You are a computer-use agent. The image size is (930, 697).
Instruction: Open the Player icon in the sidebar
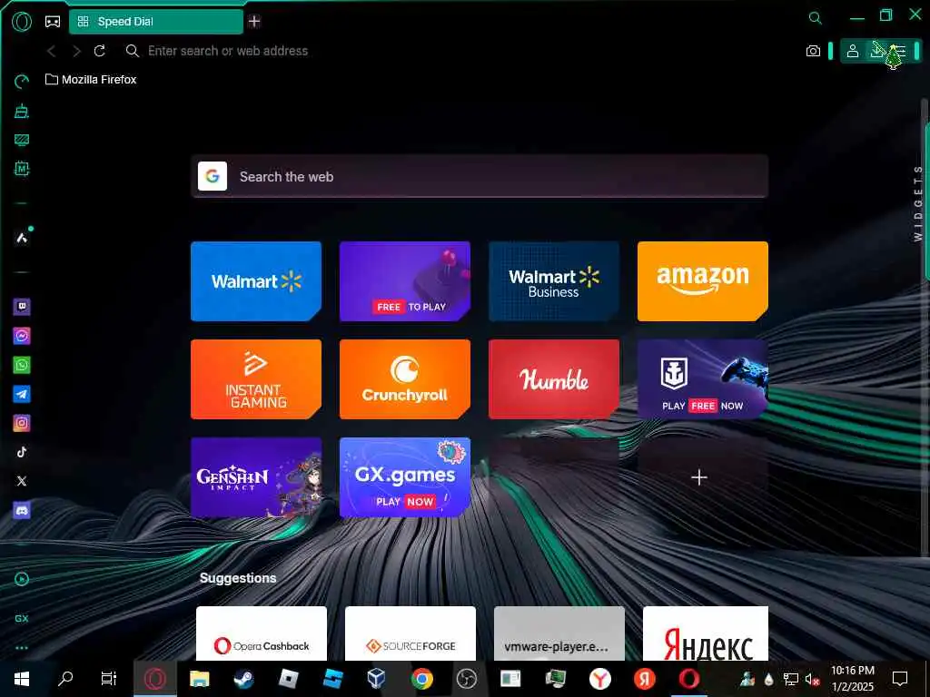coord(22,579)
